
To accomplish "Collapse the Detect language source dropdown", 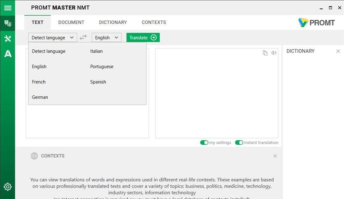I will pyautogui.click(x=53, y=37).
